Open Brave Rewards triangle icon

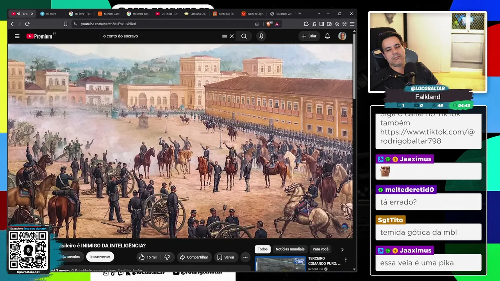click(x=277, y=24)
